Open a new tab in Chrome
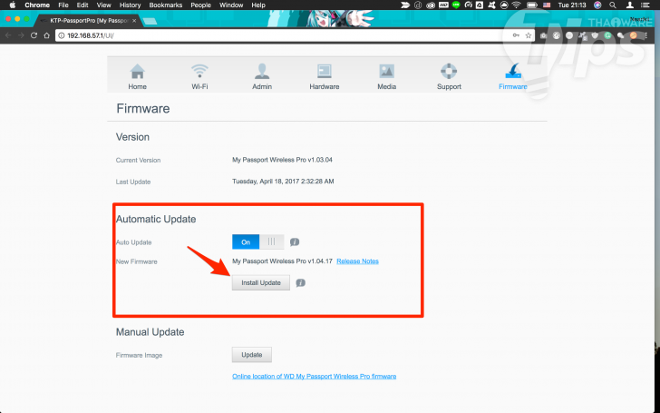Image resolution: width=660 pixels, height=413 pixels. tap(150, 21)
